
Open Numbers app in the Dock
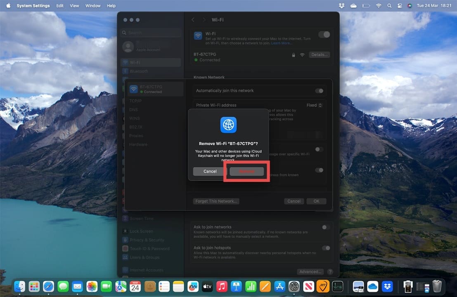[x=250, y=287]
